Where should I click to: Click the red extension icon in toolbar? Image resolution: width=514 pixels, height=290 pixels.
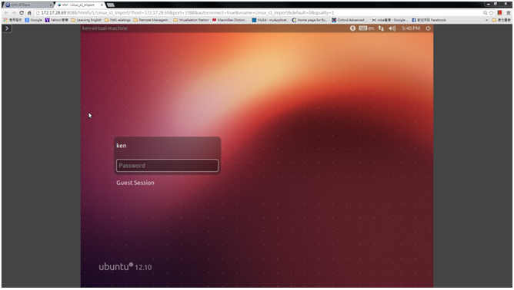pos(499,13)
